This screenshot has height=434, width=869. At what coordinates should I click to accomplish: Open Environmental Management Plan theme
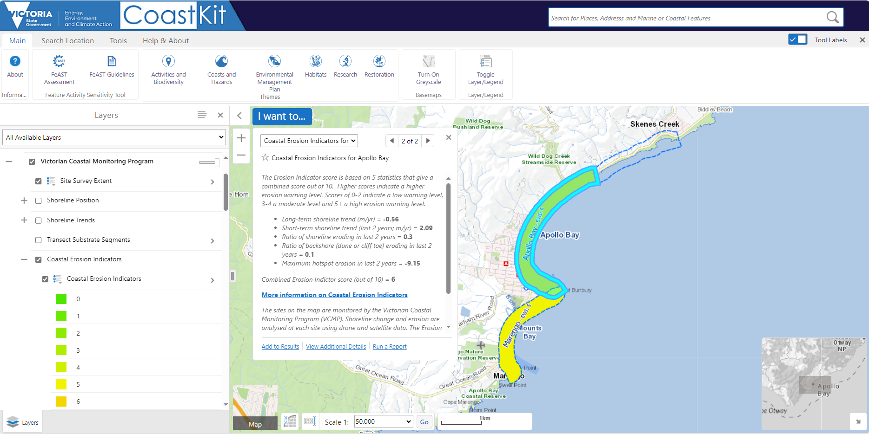pos(274,73)
